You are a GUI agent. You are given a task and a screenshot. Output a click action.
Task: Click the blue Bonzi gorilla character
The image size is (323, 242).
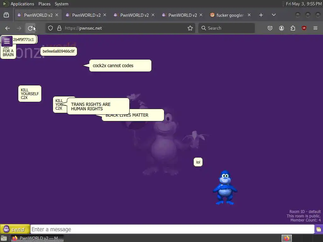pos(225,188)
